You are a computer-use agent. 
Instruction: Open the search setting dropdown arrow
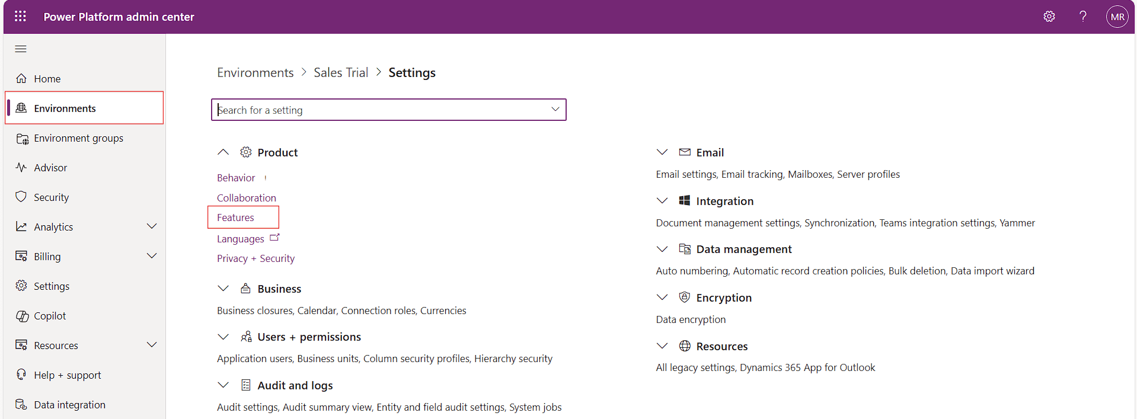[555, 110]
